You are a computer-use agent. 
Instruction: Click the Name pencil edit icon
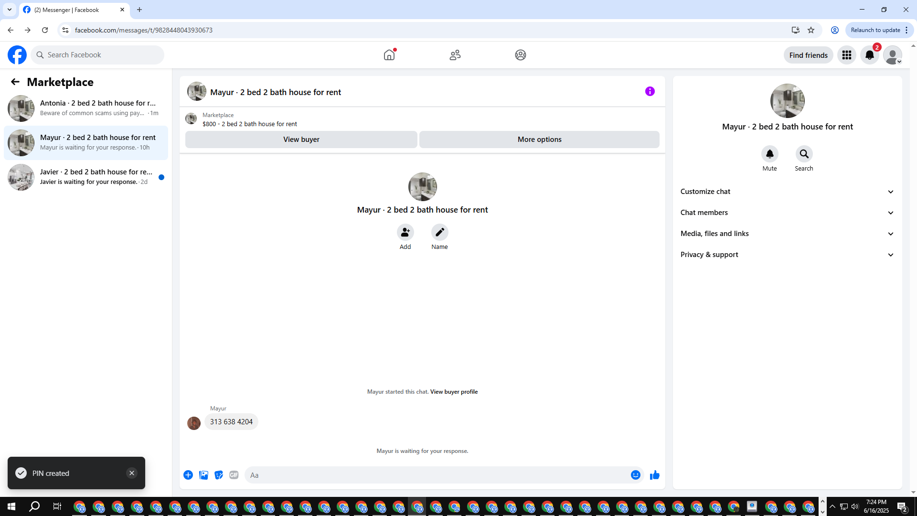click(439, 232)
